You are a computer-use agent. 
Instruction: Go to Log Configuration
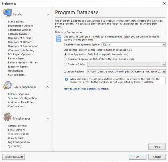coord(19,142)
